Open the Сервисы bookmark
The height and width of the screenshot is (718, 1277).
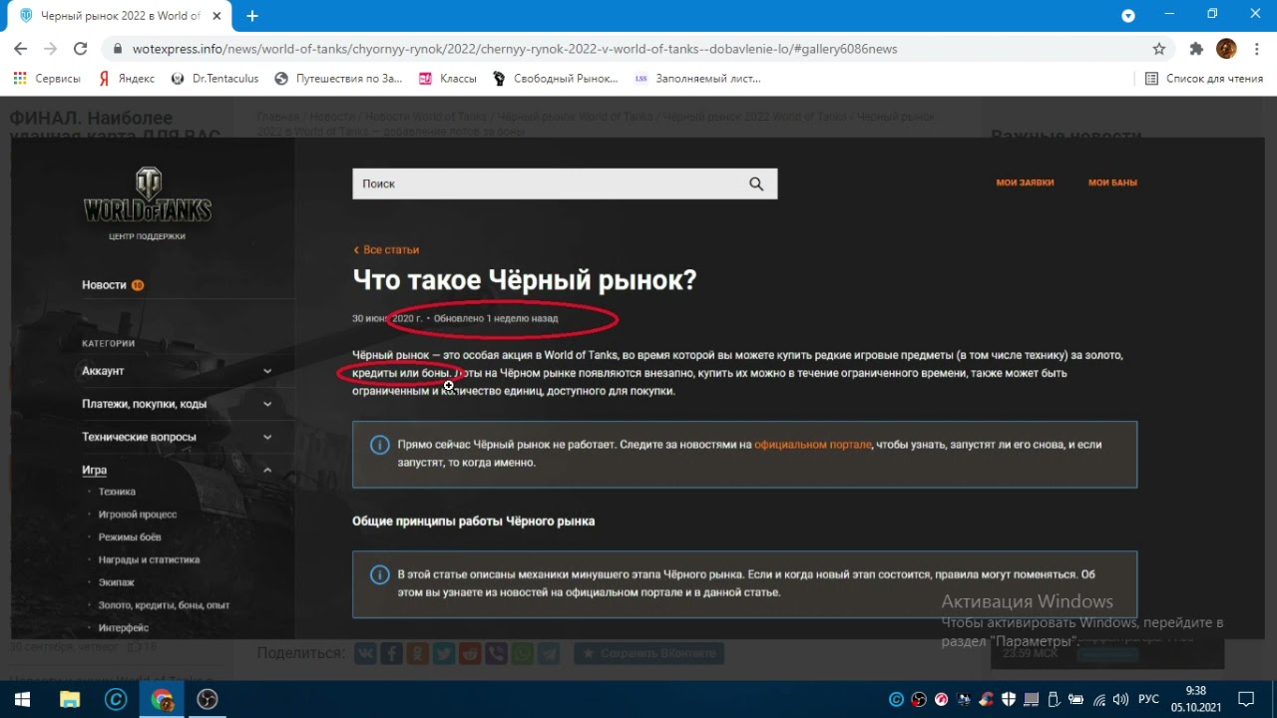tap(47, 78)
